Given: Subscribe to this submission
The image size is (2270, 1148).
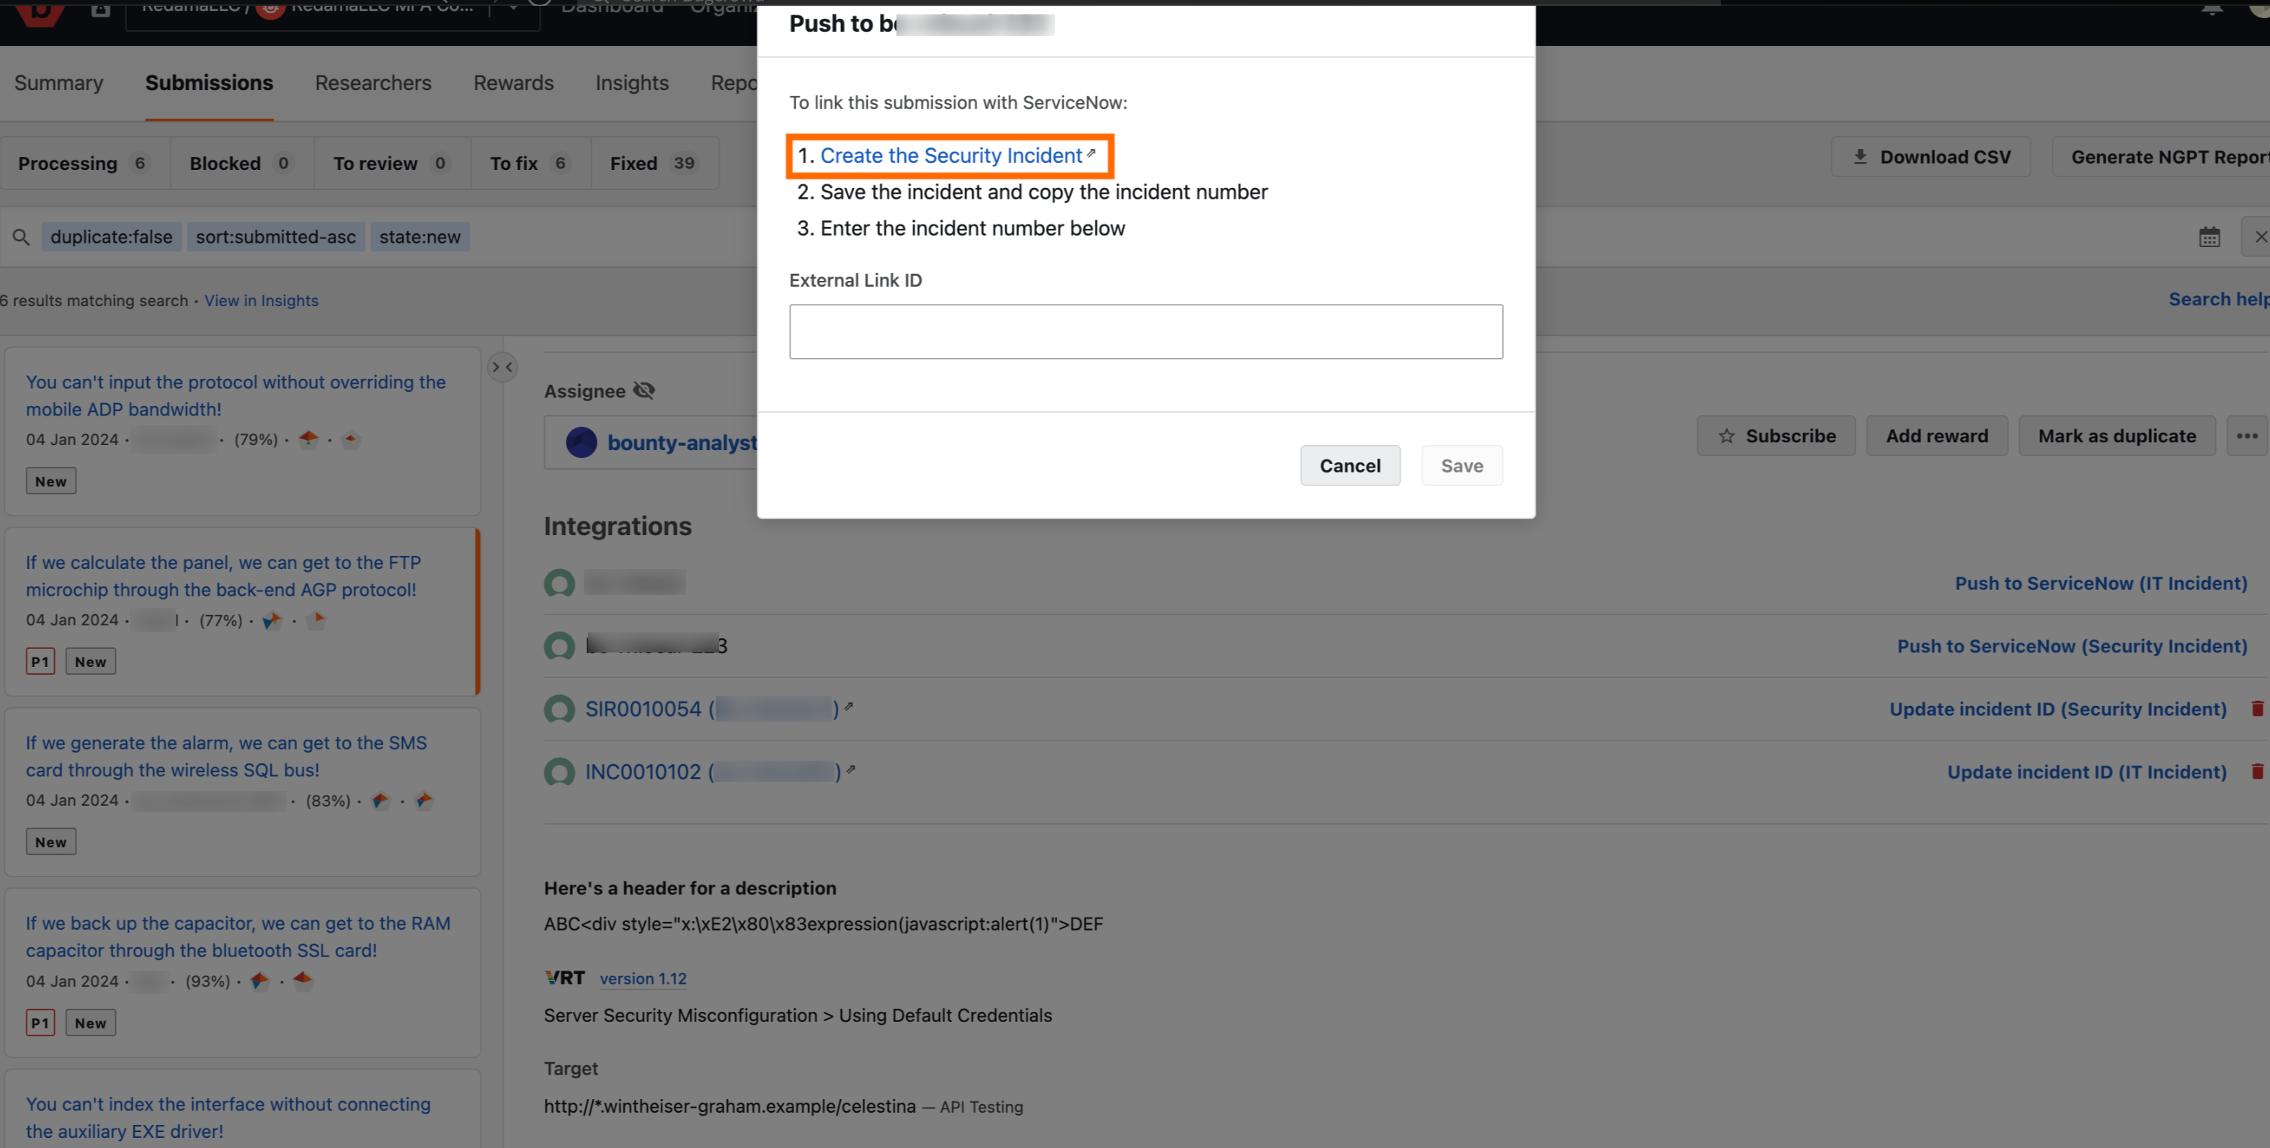Looking at the screenshot, I should [x=1776, y=436].
